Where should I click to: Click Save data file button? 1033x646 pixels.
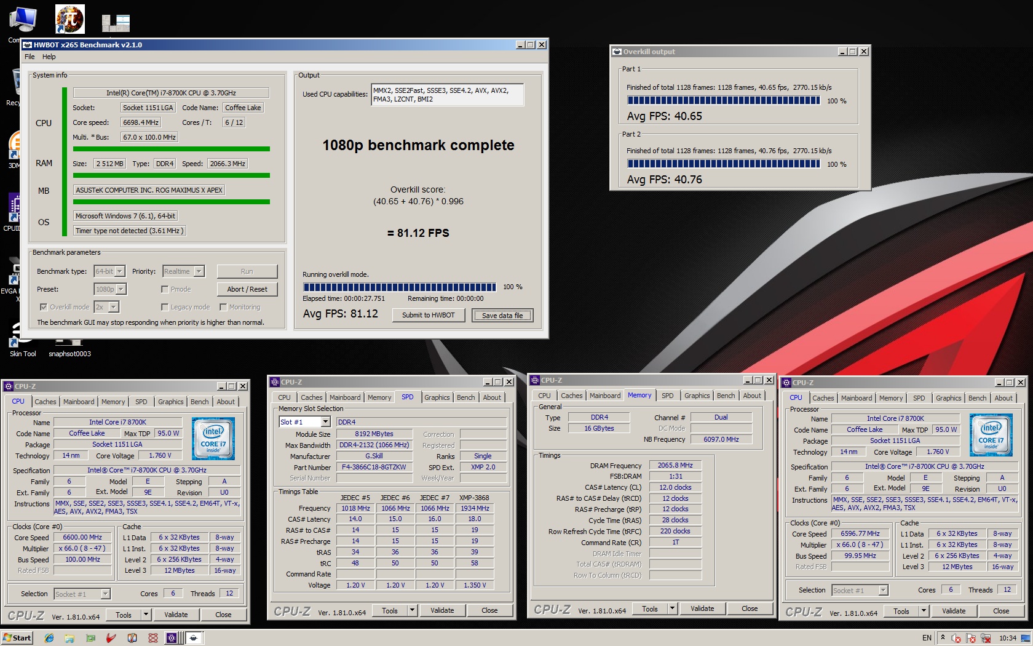click(x=502, y=316)
